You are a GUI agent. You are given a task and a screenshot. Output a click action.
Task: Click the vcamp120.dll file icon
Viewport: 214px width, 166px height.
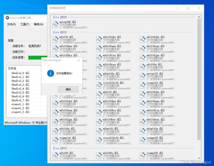point(143,155)
